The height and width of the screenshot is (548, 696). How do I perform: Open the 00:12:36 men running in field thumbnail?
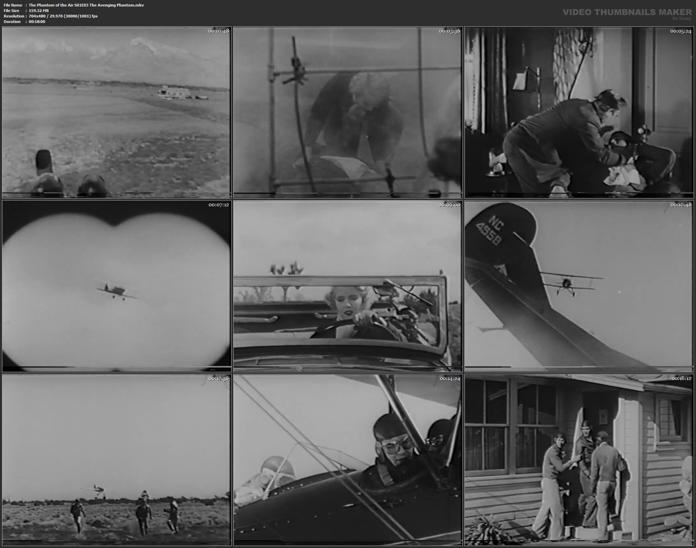point(116,460)
